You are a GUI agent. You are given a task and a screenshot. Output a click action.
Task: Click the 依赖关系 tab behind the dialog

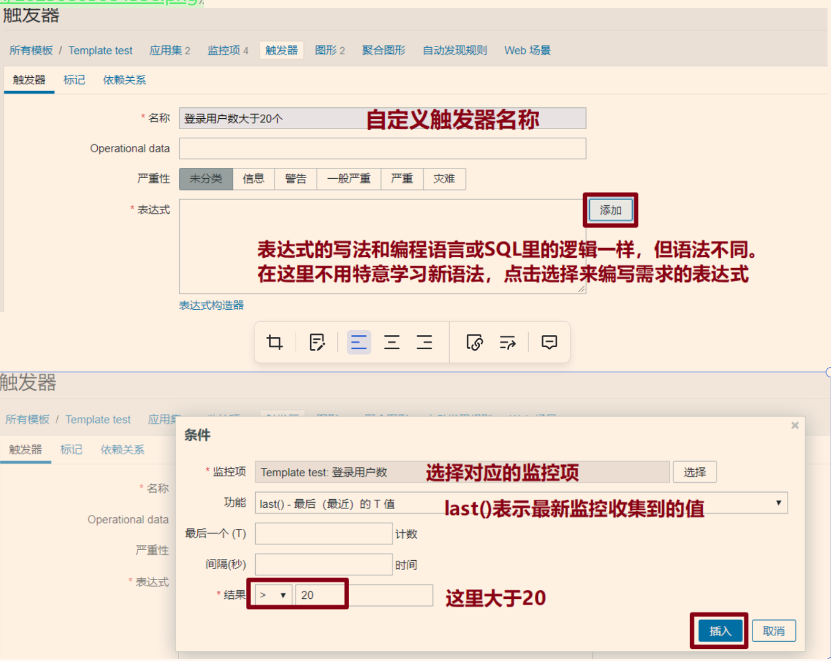coord(122,449)
